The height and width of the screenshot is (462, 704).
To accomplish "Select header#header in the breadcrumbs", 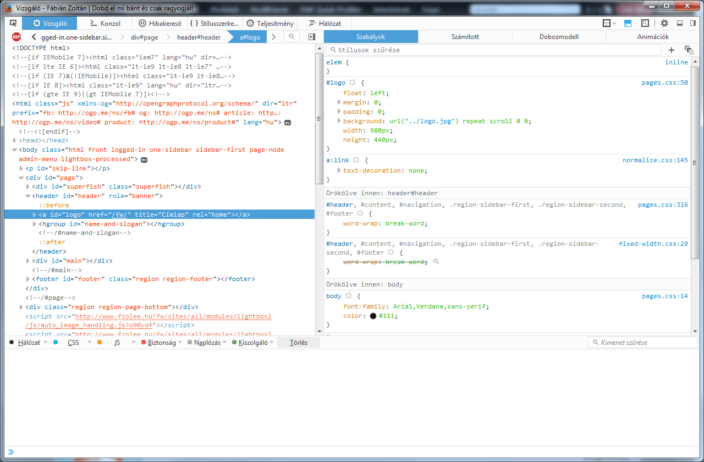I will [x=199, y=37].
